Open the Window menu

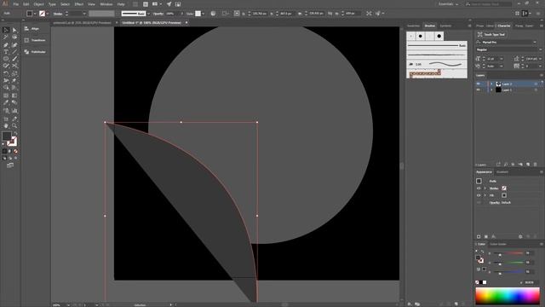click(106, 4)
